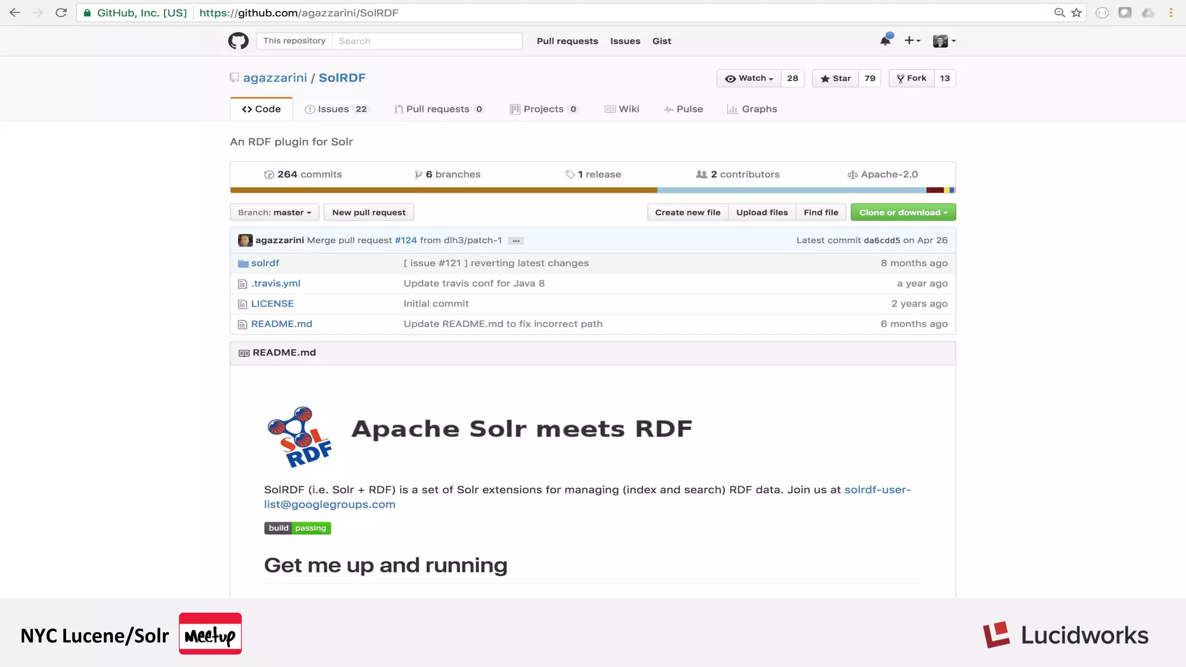Viewport: 1186px width, 667px height.
Task: Click the forks count 13
Action: pyautogui.click(x=945, y=78)
